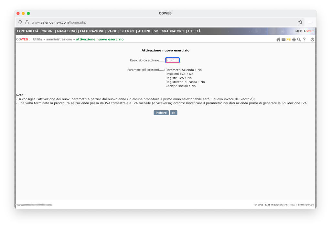Screen dimensions: 331x228
Task: Open help with the question mark icon
Action: (304, 39)
